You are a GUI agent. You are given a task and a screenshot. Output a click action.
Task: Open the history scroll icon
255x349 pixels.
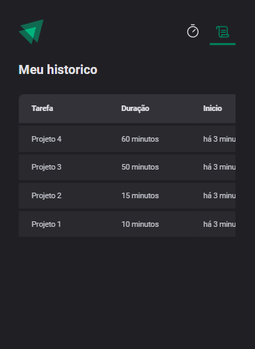[222, 32]
